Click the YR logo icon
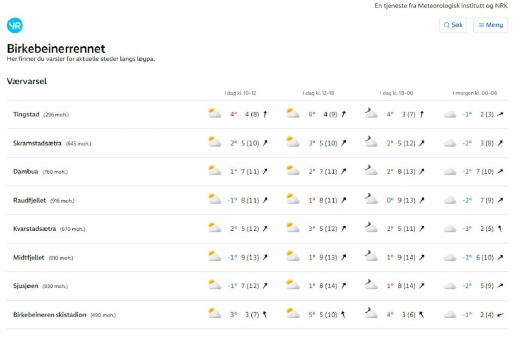Image resolution: width=521 pixels, height=341 pixels. (x=15, y=26)
